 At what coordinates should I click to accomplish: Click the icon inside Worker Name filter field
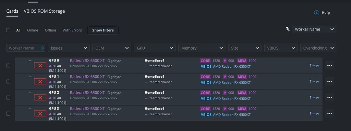(42, 48)
